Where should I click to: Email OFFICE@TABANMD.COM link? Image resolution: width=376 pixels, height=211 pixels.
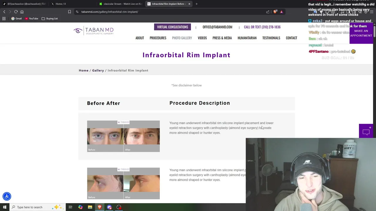point(217,27)
